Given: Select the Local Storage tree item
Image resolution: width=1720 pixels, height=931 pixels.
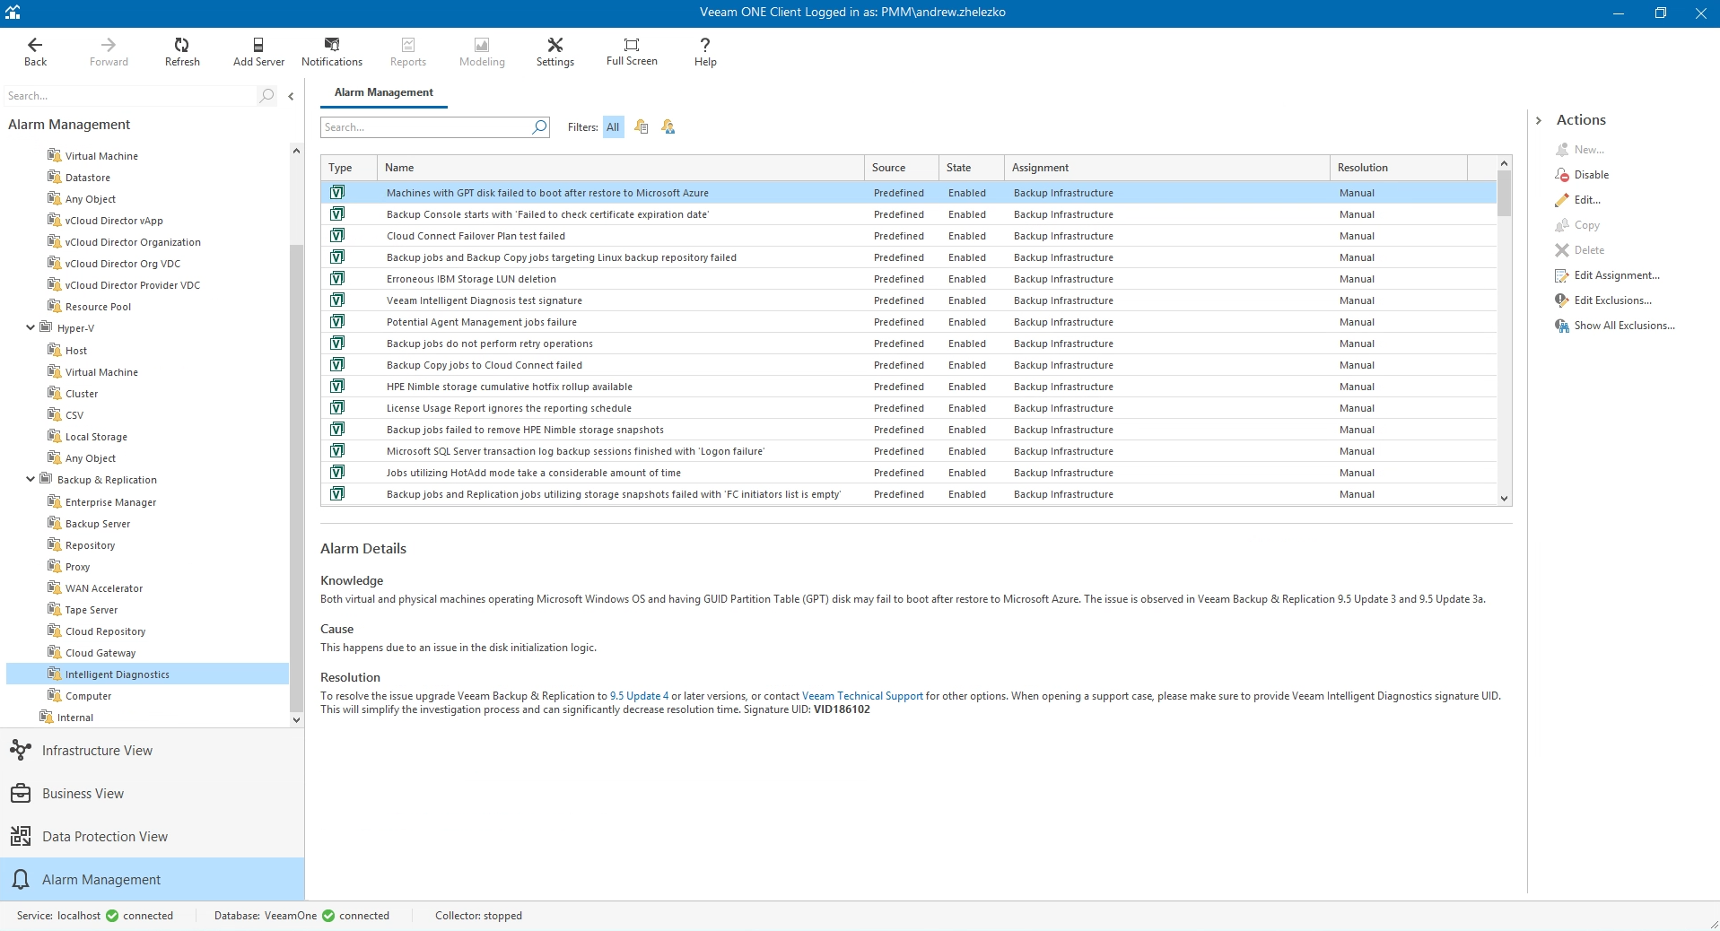Looking at the screenshot, I should (96, 437).
